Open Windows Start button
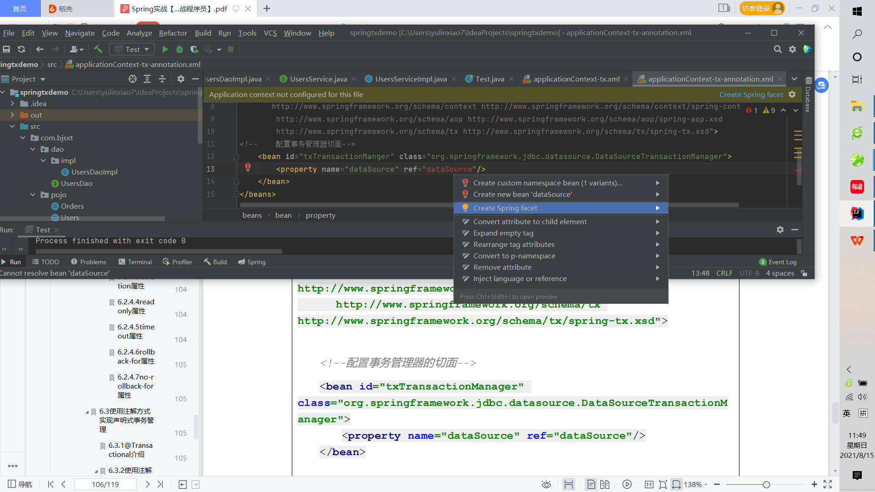This screenshot has height=492, width=875. click(x=857, y=11)
